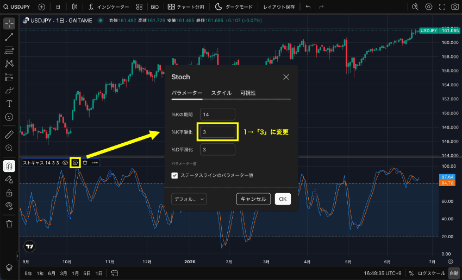Open the 日 timeframe selector
The image size is (462, 280).
tap(58, 7)
